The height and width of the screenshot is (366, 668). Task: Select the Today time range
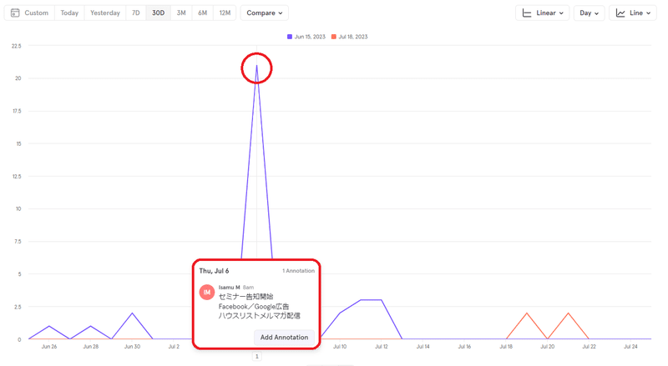click(x=69, y=13)
